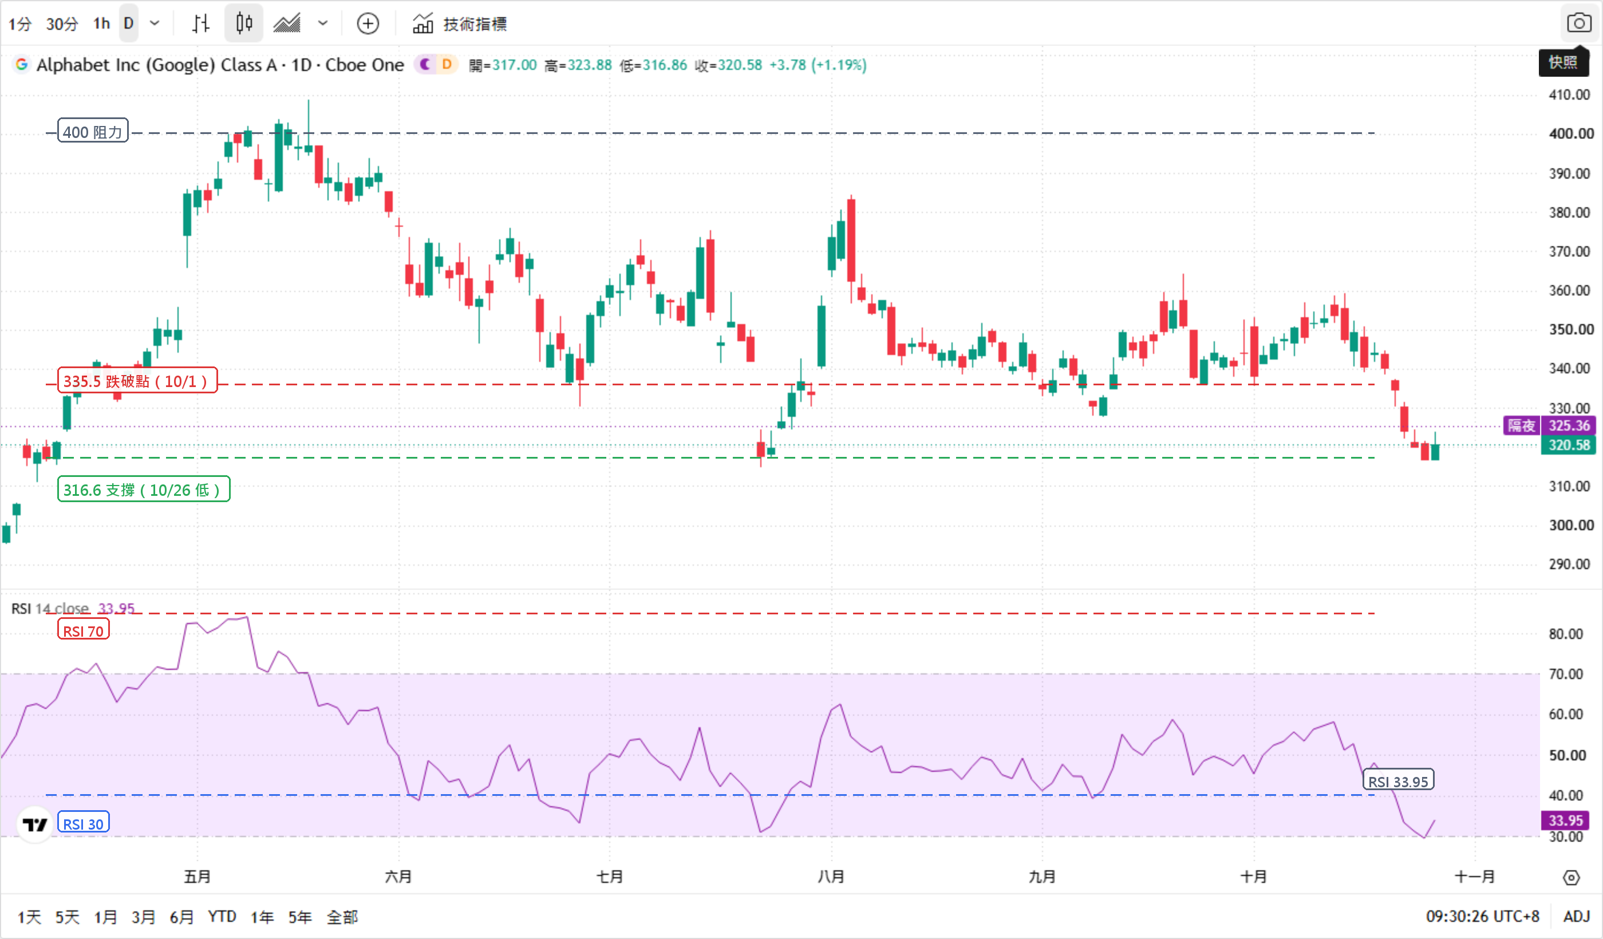This screenshot has width=1603, height=939.
Task: Set range to 1天
Action: [29, 917]
